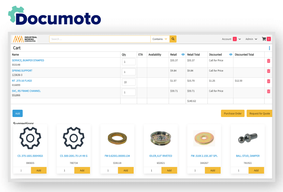Open the SPRING SUPPORT part link
Viewport: 283px width, 192px height.
pos(22,70)
